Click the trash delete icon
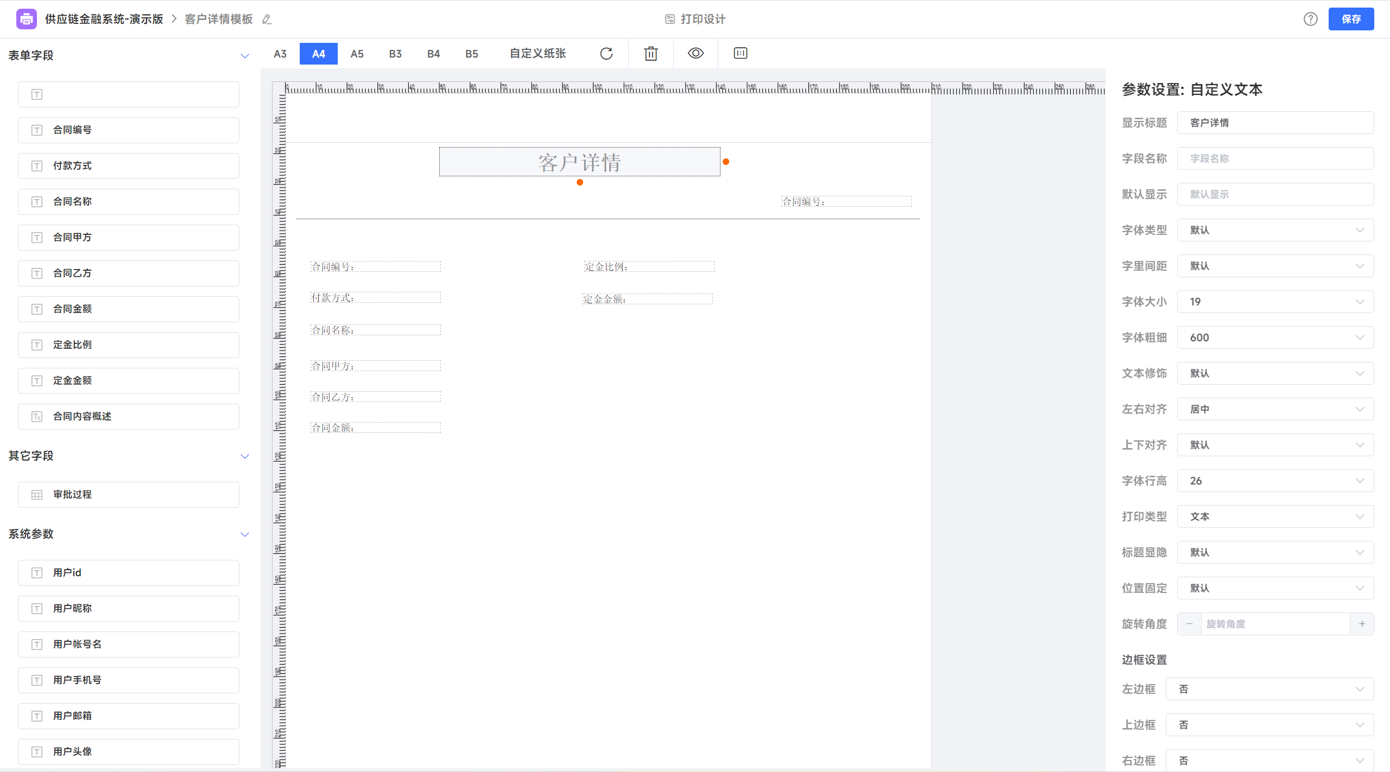 coord(651,53)
